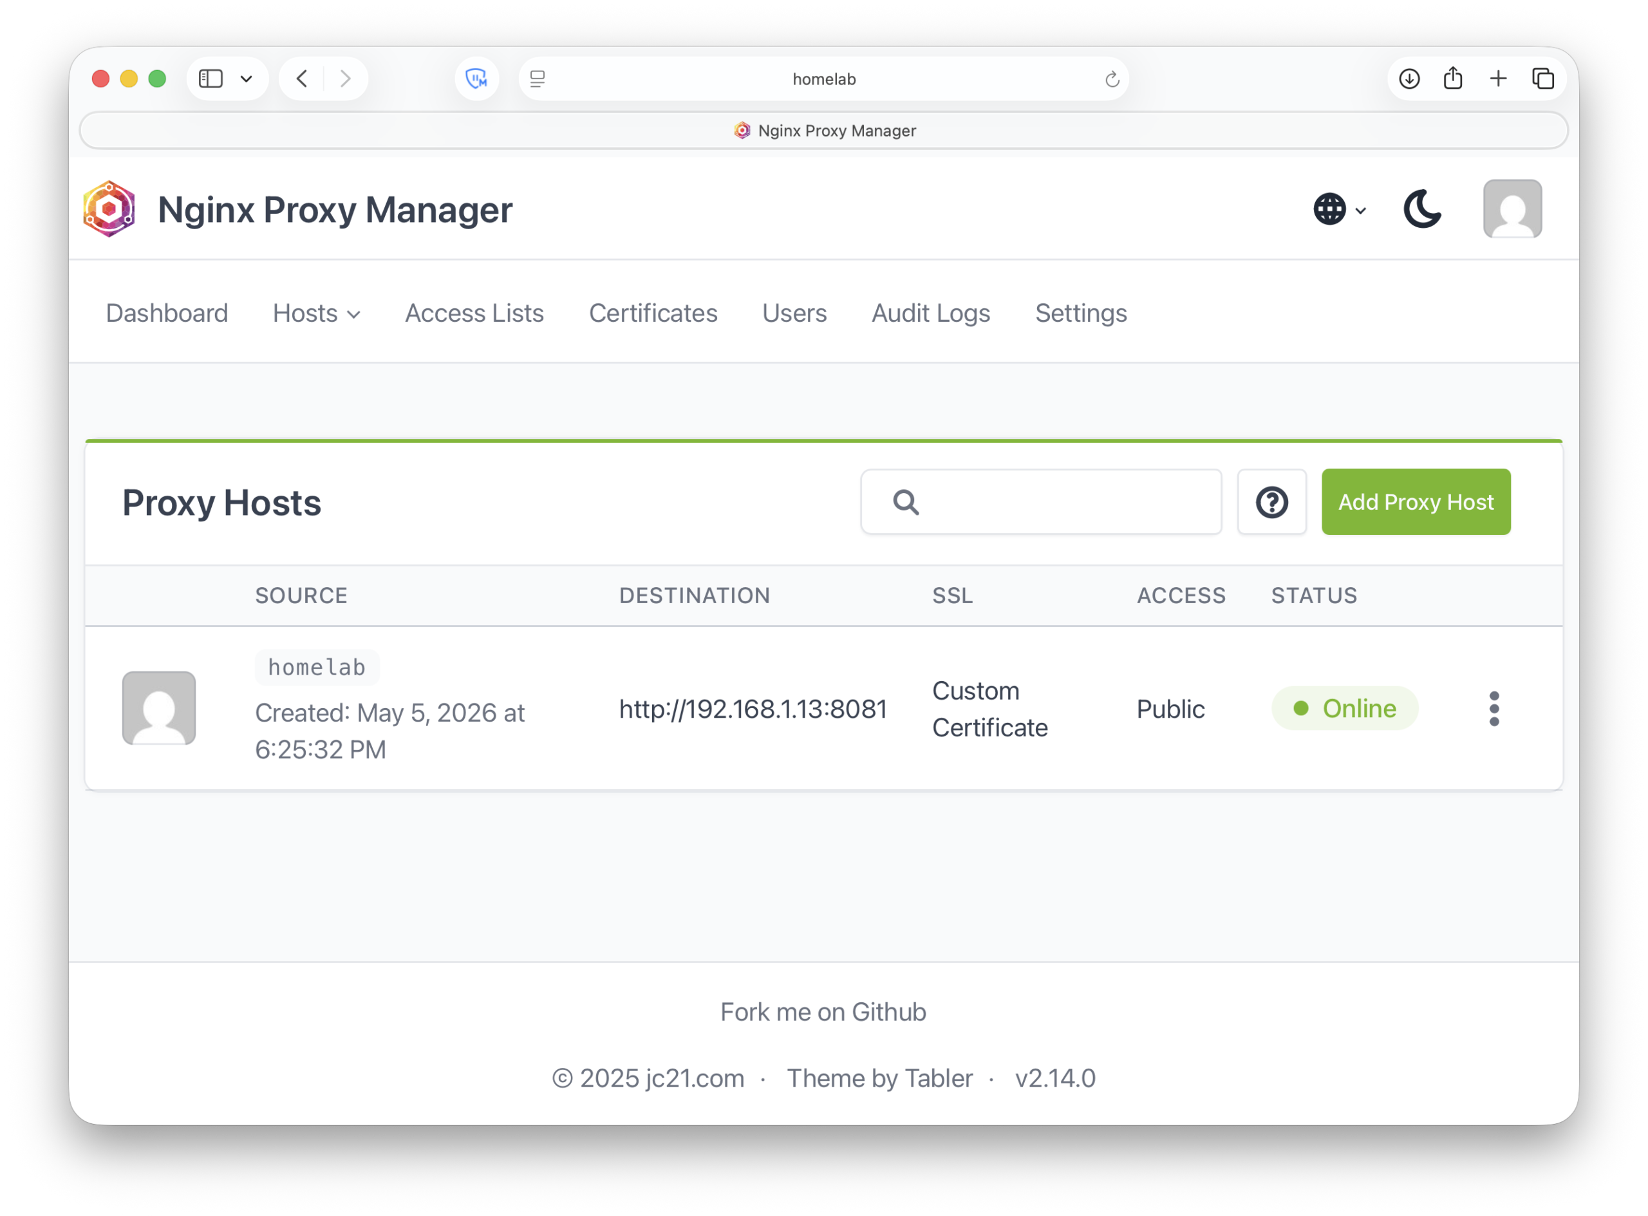Go back in Safari history
The width and height of the screenshot is (1648, 1216).
(x=303, y=79)
